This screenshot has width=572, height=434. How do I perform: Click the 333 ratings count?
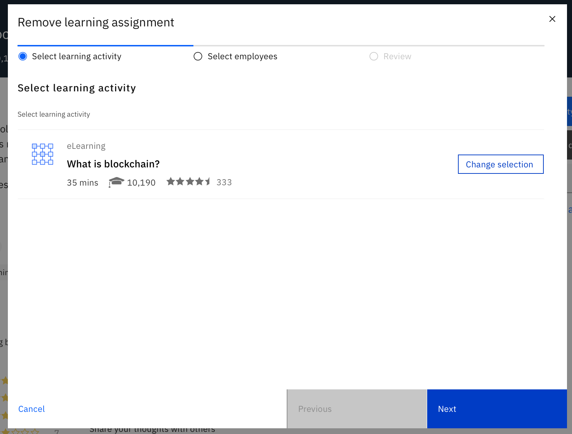tap(224, 182)
